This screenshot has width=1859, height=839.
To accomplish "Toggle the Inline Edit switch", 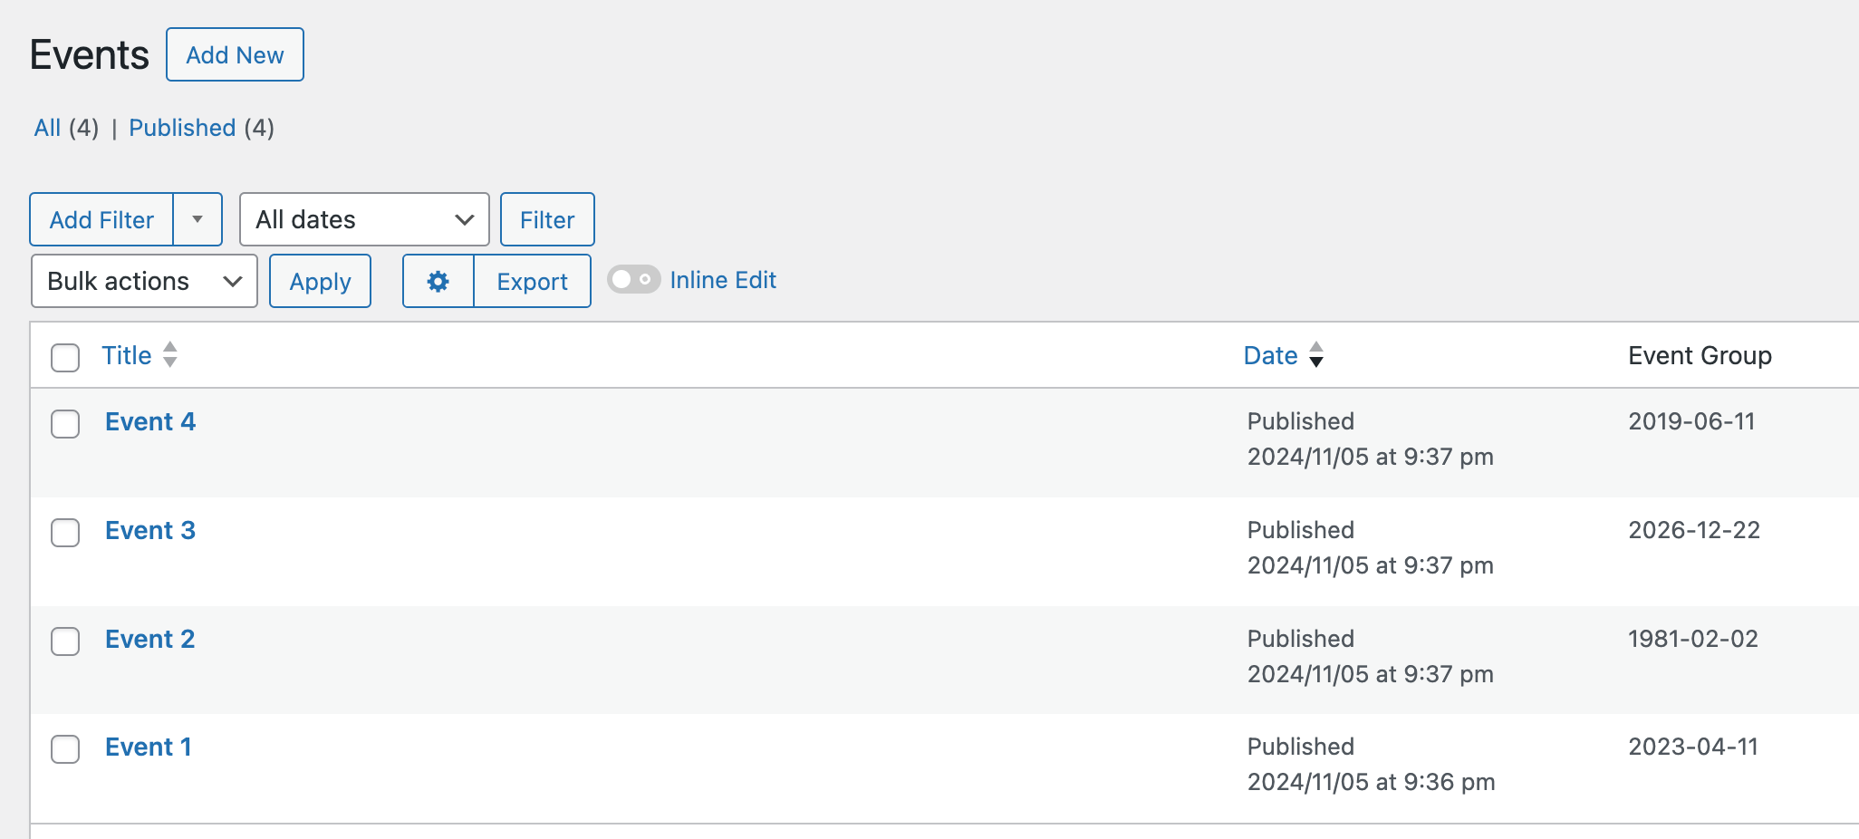I will [633, 280].
